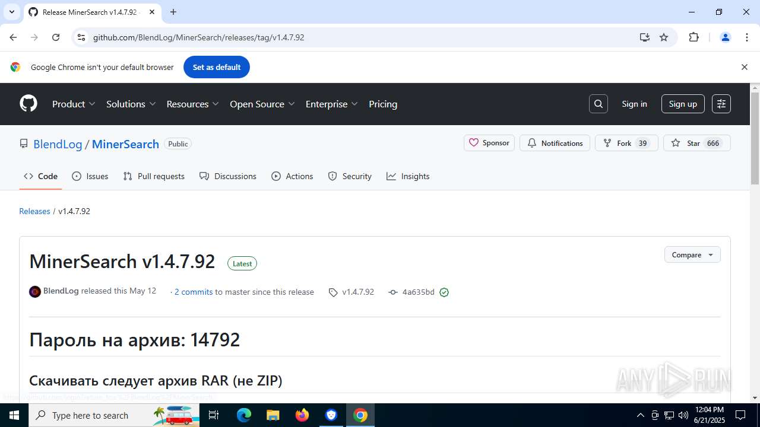
Task: Fork the repository (39 forks)
Action: 626,143
